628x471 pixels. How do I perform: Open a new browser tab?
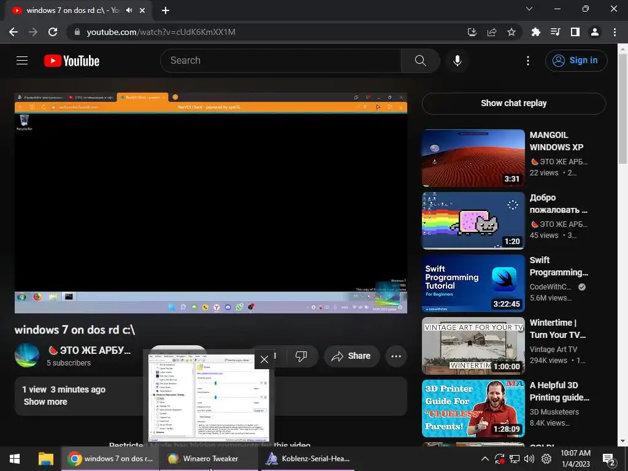tap(166, 10)
